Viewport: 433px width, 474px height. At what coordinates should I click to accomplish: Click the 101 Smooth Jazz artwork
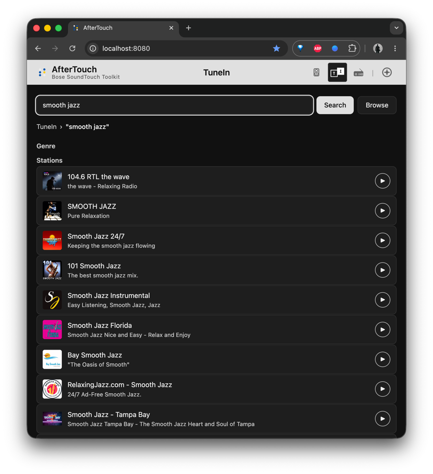tap(52, 270)
